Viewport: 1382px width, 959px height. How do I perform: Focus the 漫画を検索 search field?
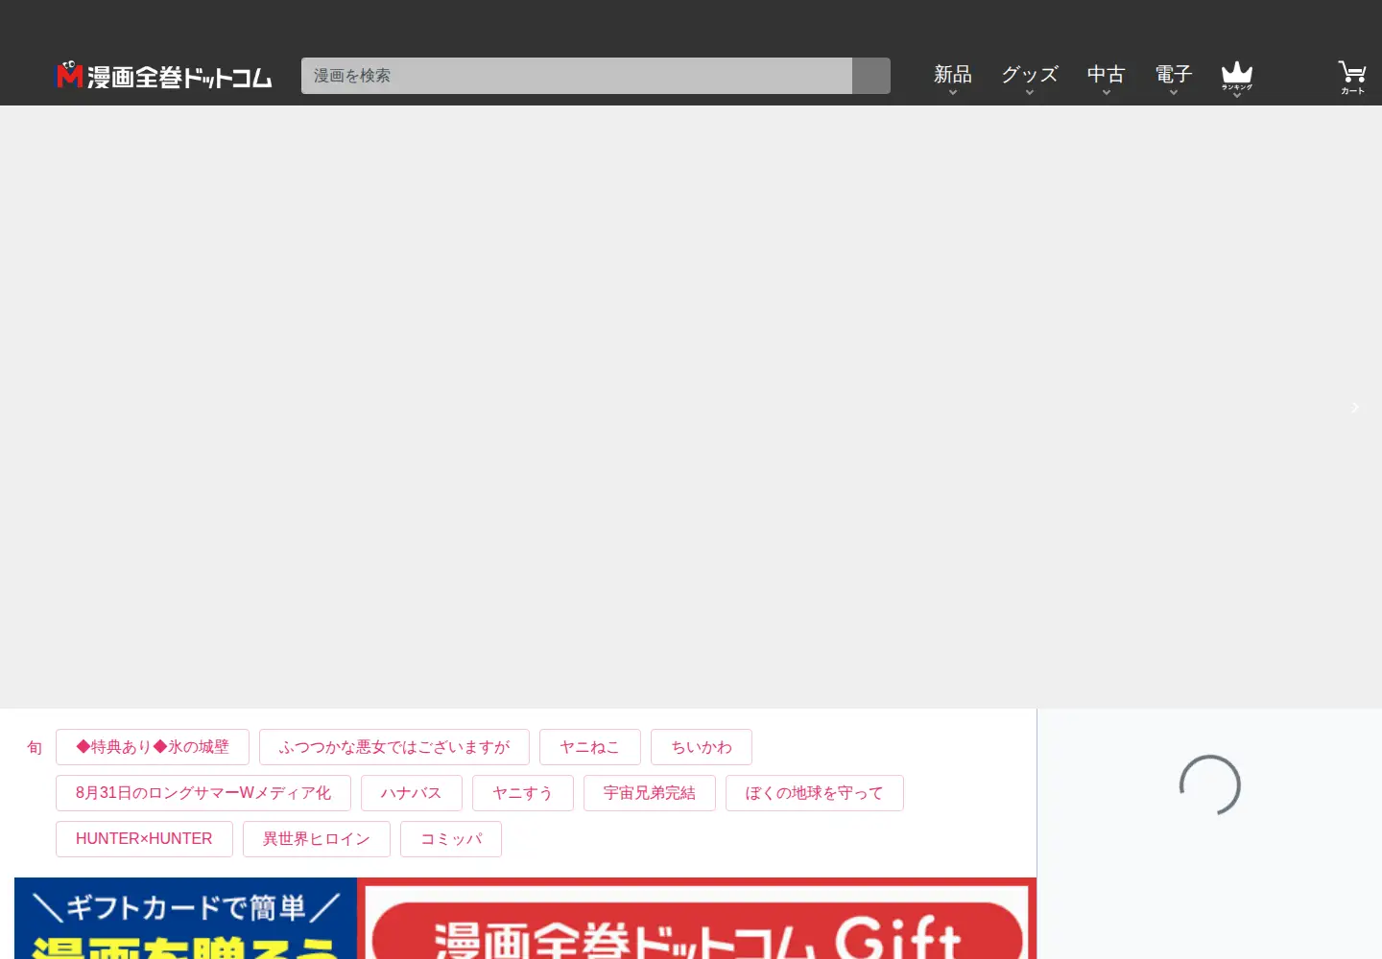pyautogui.click(x=577, y=76)
